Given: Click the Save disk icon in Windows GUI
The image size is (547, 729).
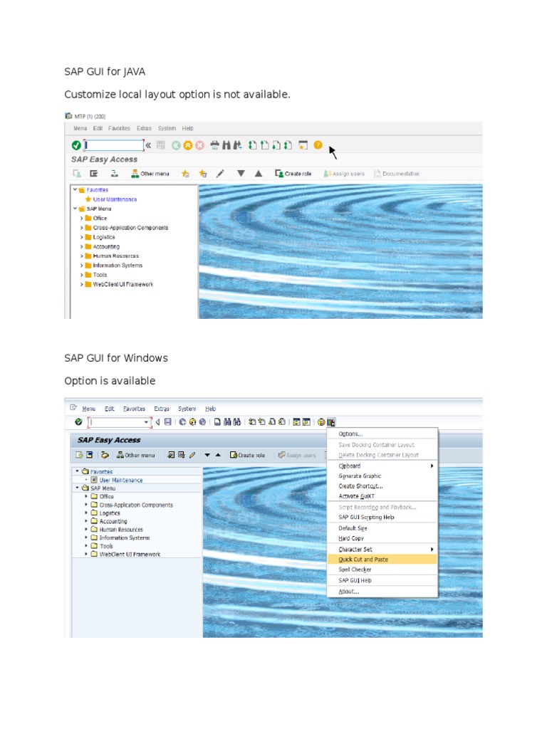Looking at the screenshot, I should (x=168, y=422).
